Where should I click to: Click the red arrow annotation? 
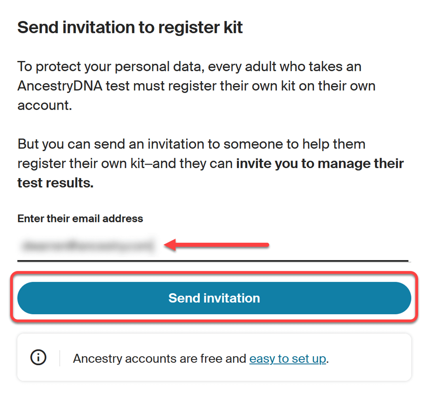[217, 245]
